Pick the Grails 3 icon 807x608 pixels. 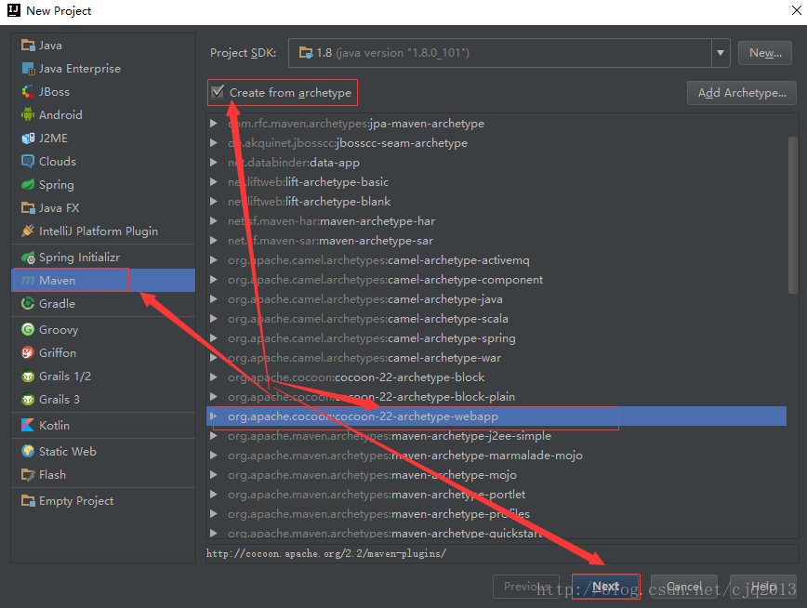28,400
